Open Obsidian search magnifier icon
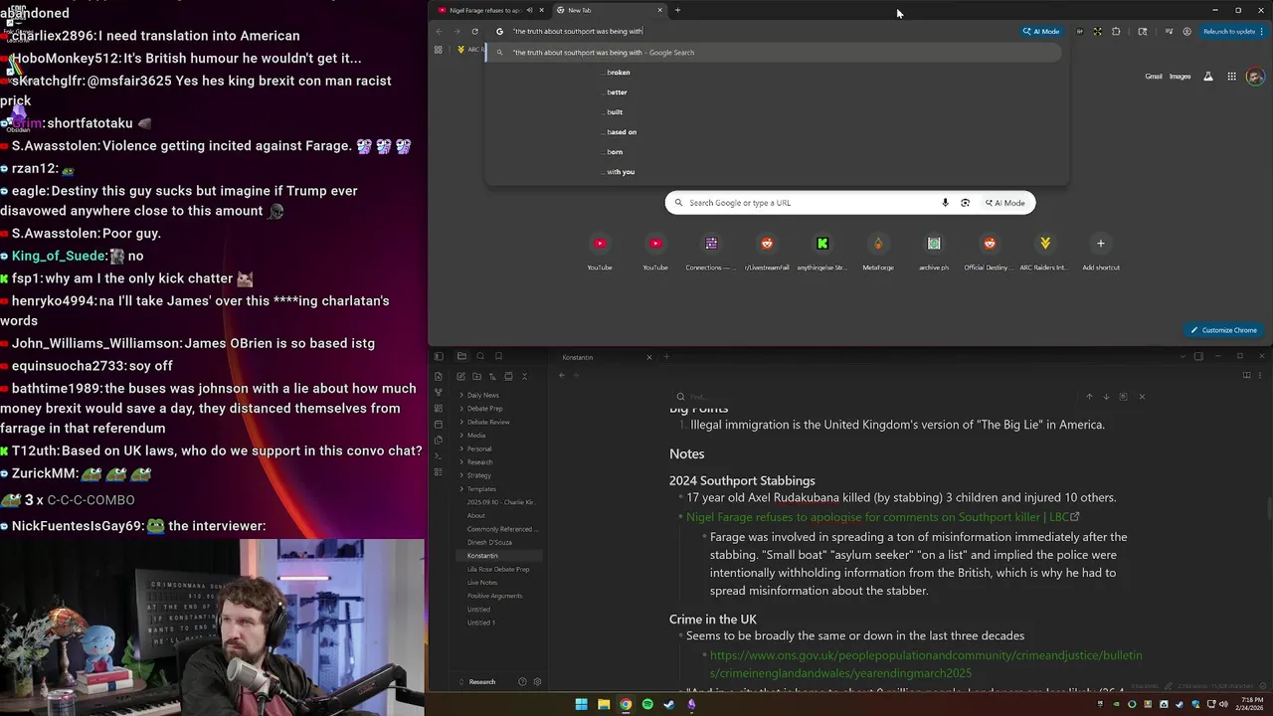This screenshot has width=1273, height=716. click(x=480, y=356)
